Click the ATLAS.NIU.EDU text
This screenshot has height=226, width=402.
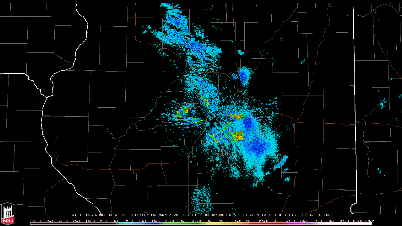[316, 215]
